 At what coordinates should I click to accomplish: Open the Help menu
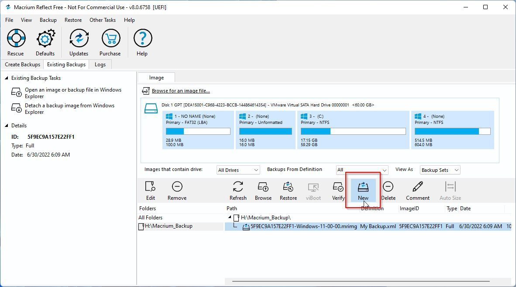pyautogui.click(x=129, y=20)
